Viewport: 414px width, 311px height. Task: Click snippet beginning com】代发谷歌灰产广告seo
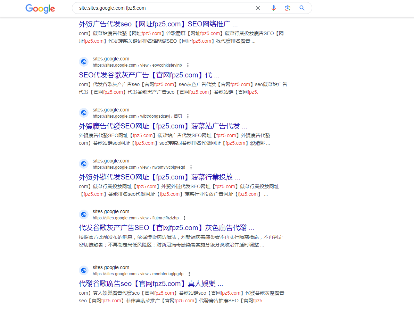pyautogui.click(x=183, y=89)
